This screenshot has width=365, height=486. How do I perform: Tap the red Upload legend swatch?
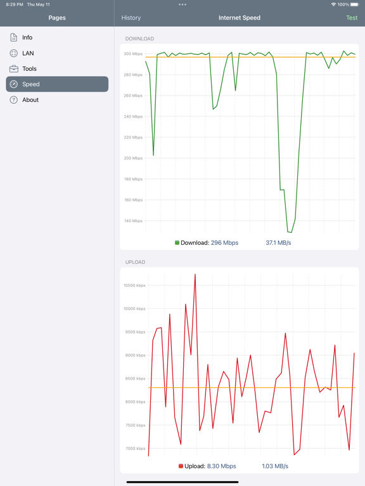click(181, 466)
